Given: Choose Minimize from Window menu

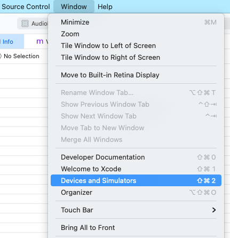Looking at the screenshot, I should pyautogui.click(x=136, y=22).
